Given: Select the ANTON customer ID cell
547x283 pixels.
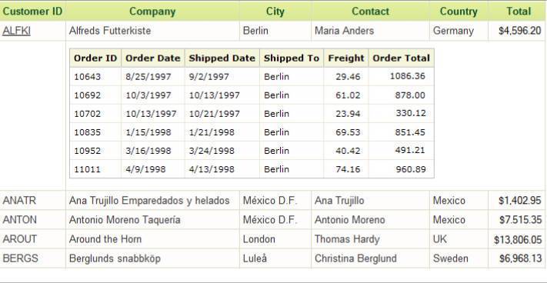Looking at the screenshot, I should (19, 220).
